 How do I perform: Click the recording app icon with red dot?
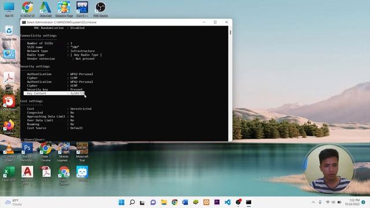point(238,202)
